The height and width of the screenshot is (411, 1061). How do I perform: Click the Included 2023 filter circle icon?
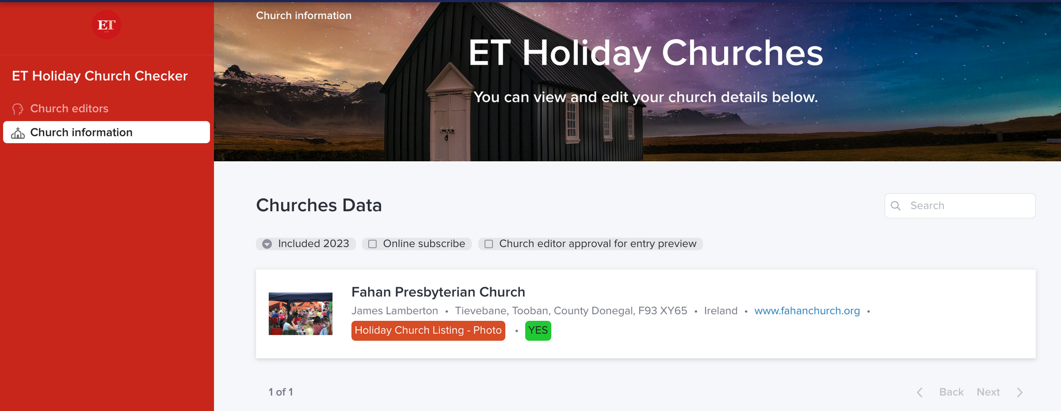[x=267, y=244]
